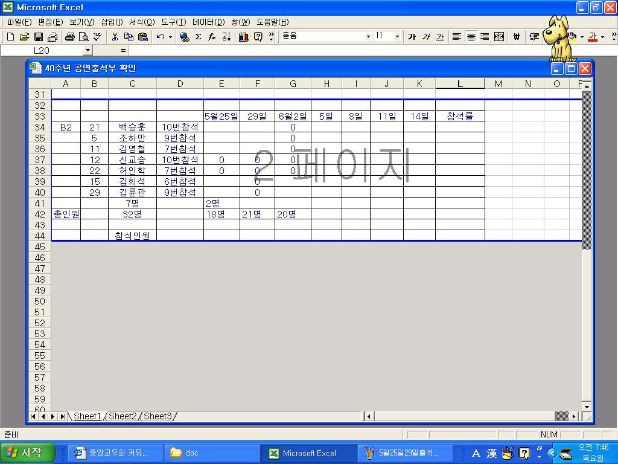Screen dimensions: 618x464
Task: Toggle bold formatting button
Action: (x=412, y=37)
